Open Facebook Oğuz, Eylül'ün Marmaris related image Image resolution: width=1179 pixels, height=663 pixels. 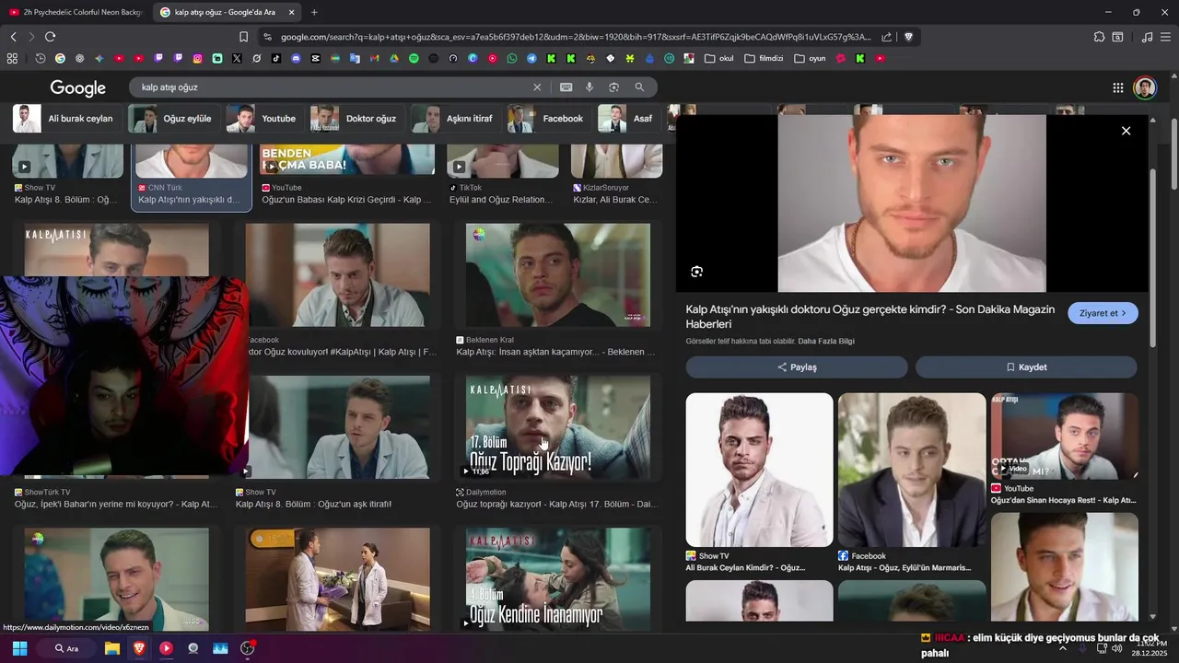[912, 470]
